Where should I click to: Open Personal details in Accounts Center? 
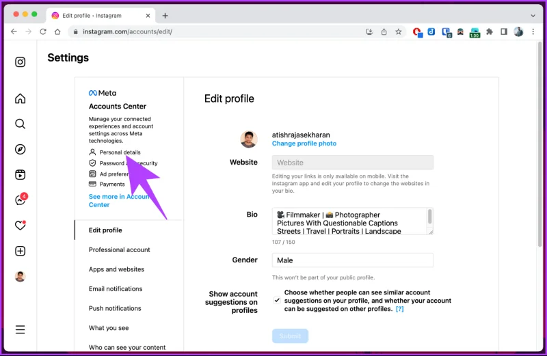115,152
